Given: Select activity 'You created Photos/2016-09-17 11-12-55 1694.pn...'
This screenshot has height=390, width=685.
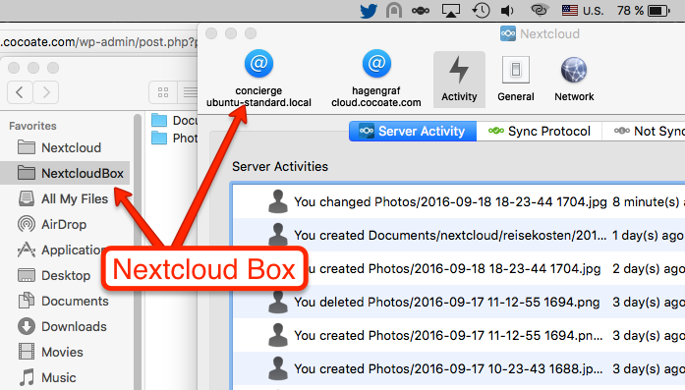Looking at the screenshot, I should pos(459,335).
